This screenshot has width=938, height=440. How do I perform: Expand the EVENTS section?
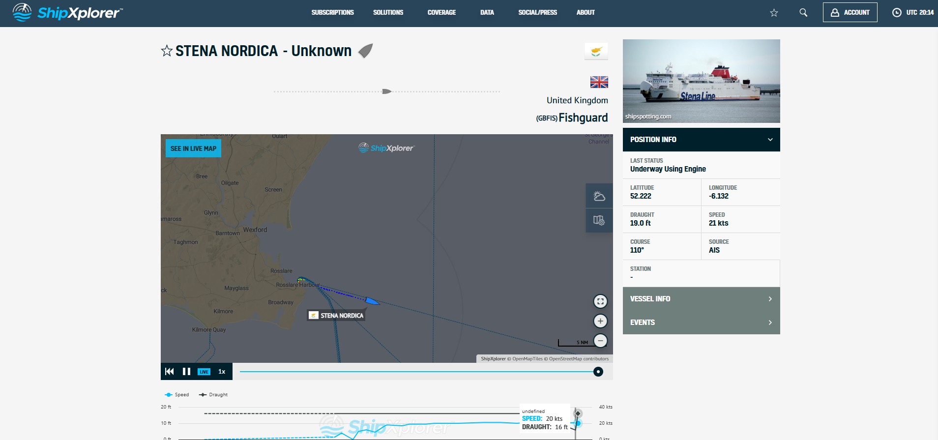tap(701, 323)
